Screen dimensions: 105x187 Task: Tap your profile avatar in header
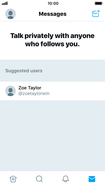click(10, 14)
